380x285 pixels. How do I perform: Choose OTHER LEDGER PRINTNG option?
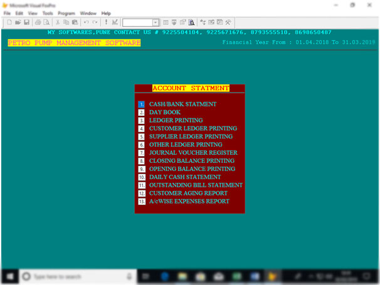(186, 145)
